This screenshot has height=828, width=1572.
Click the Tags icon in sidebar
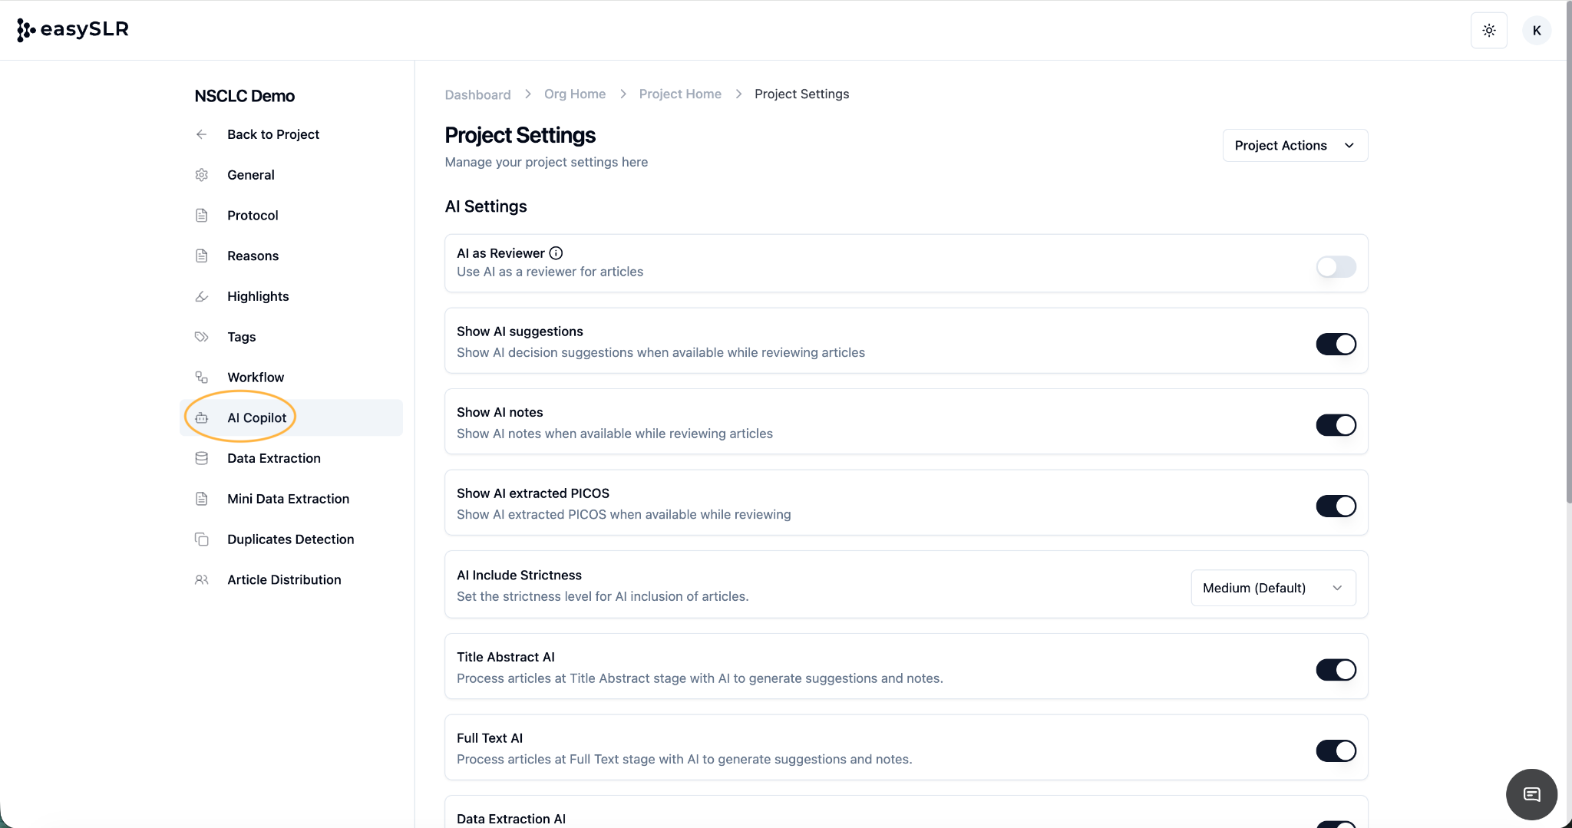click(202, 337)
